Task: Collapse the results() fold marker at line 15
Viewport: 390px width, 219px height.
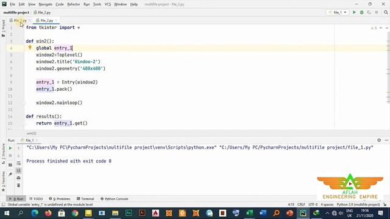Action: [x=24, y=123]
